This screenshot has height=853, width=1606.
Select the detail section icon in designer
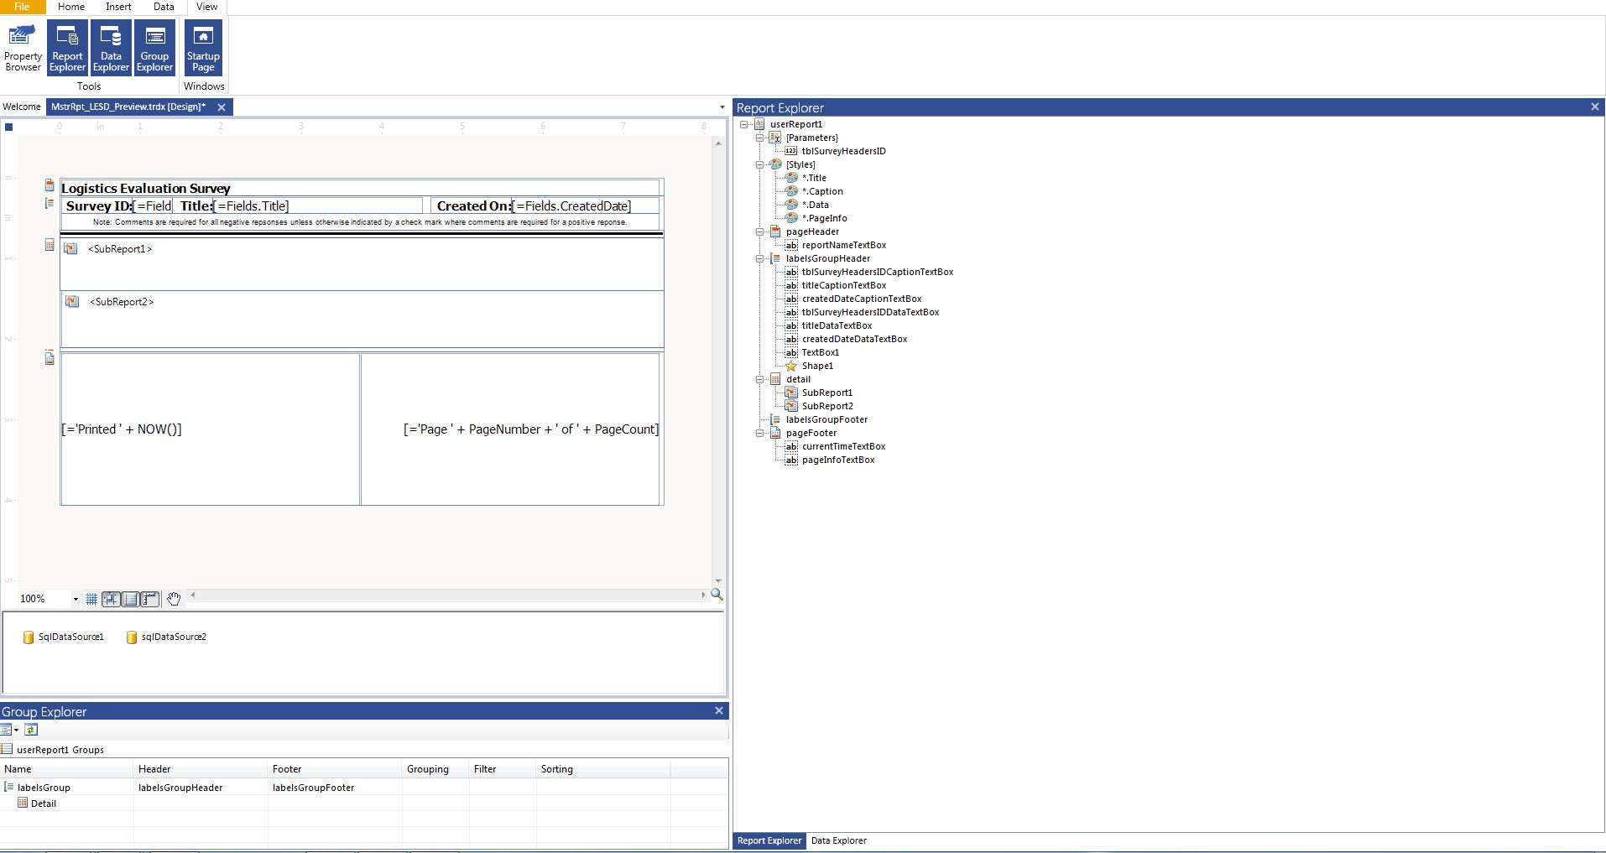50,245
